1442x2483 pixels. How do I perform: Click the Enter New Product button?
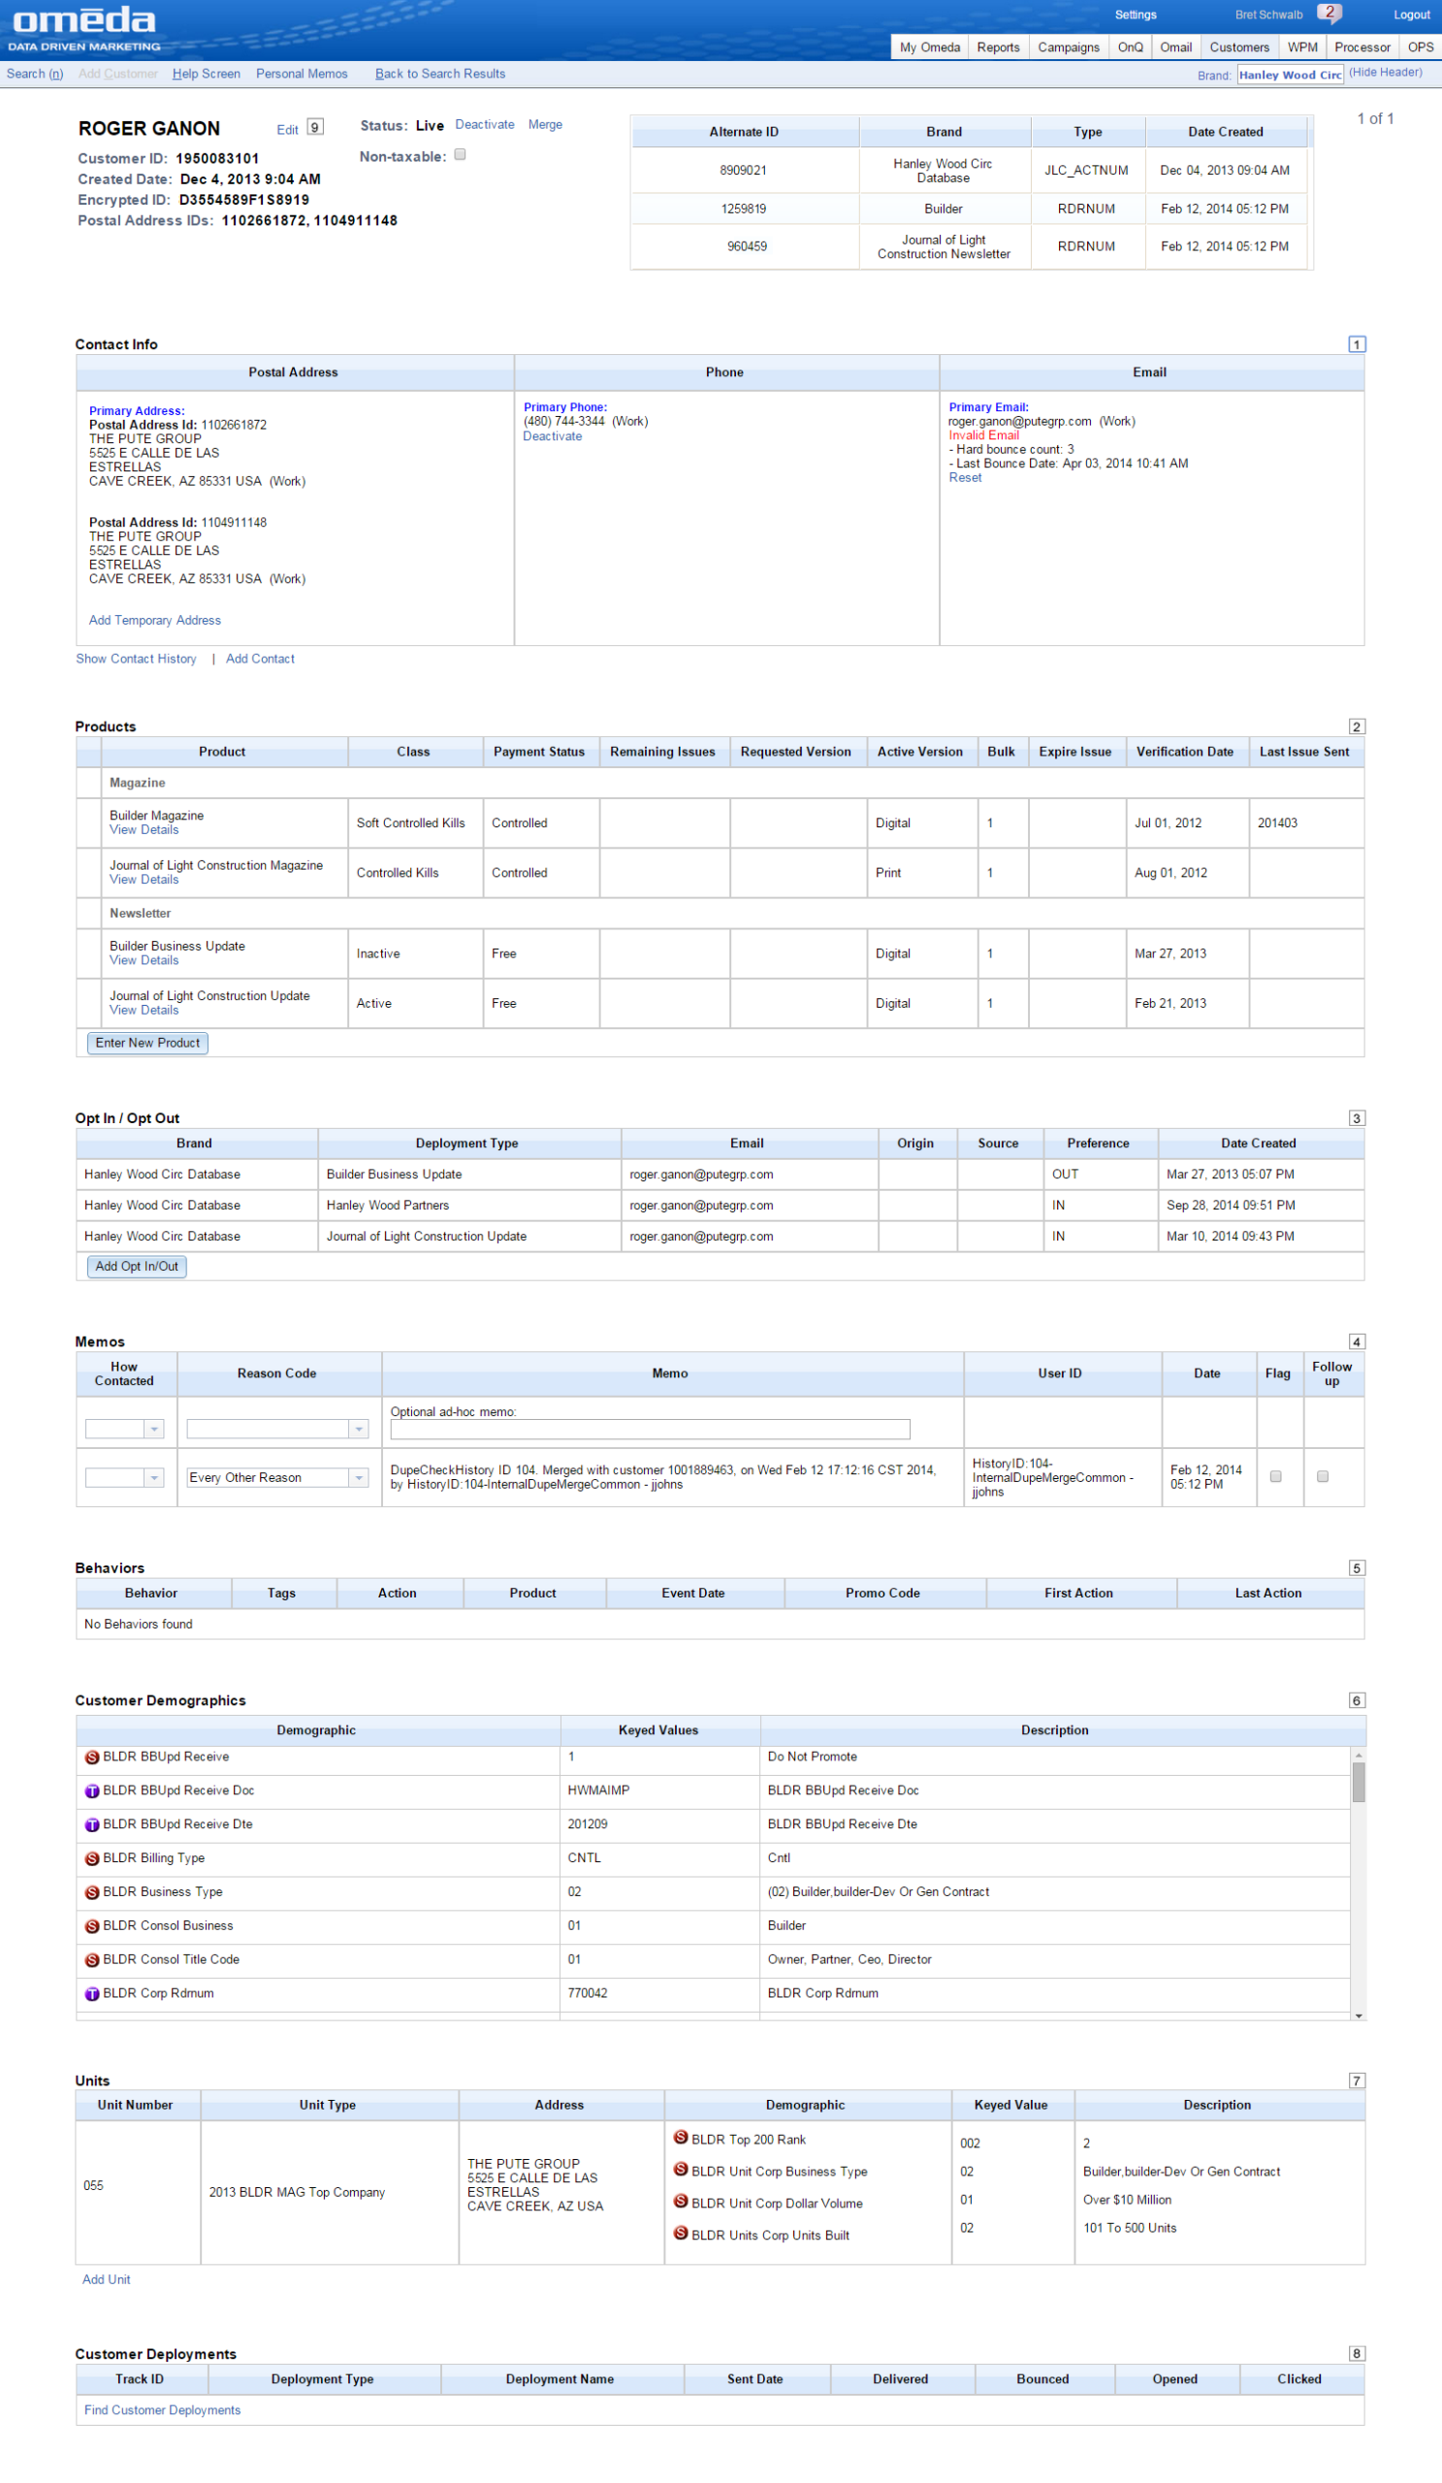[147, 1044]
